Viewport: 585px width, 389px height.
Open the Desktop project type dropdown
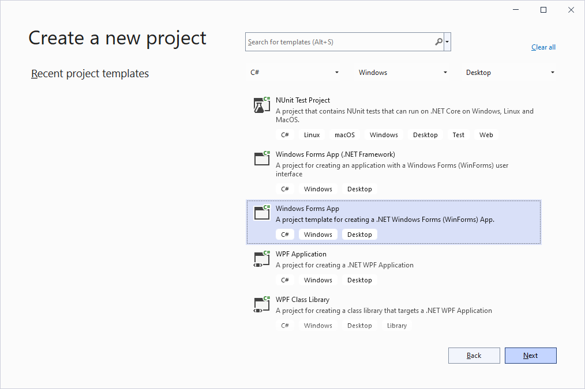click(x=510, y=73)
